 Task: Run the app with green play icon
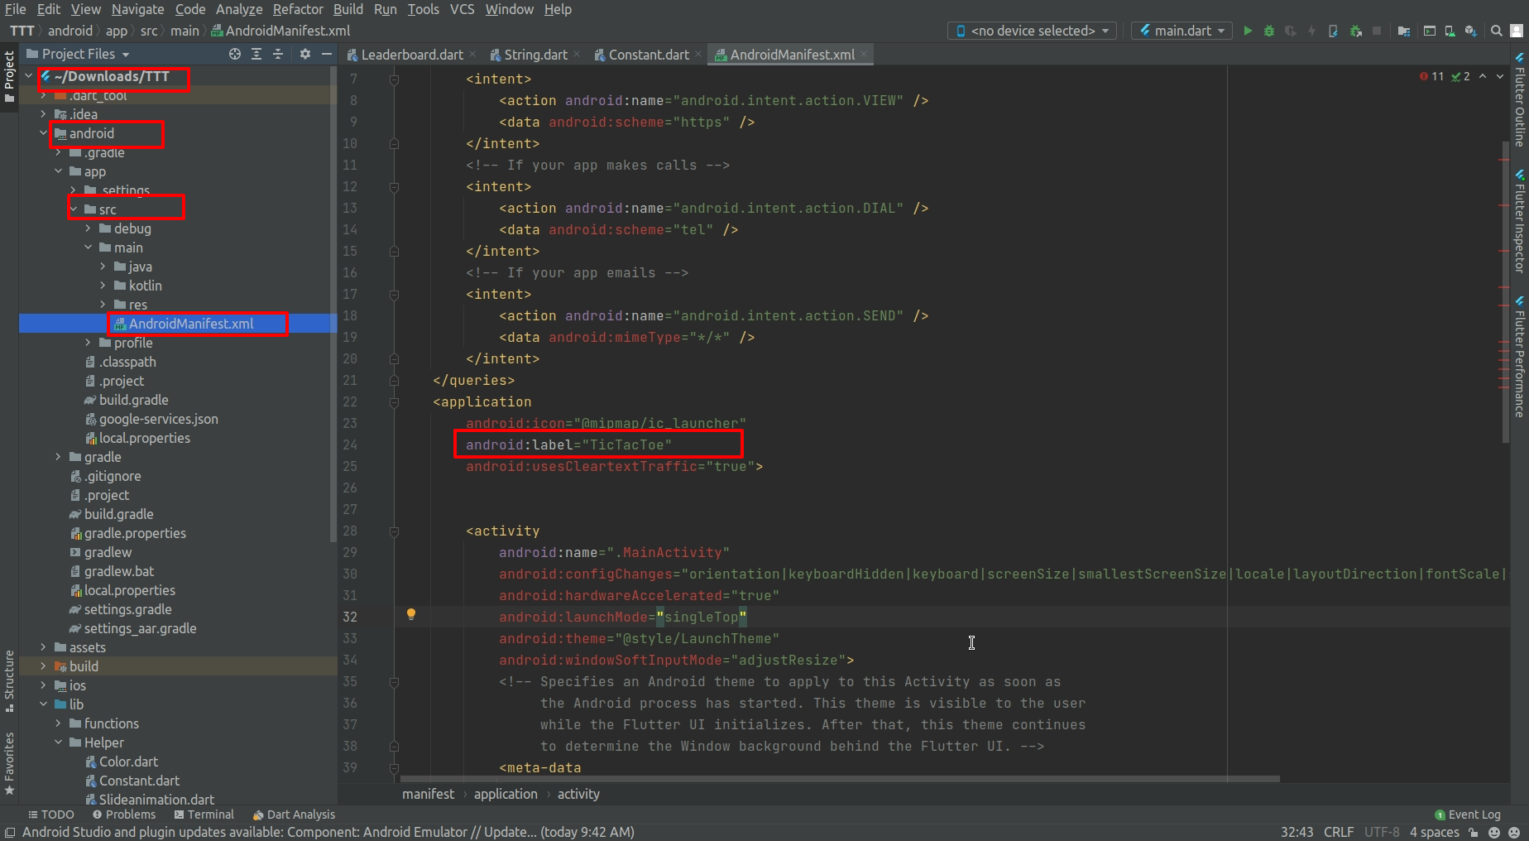pos(1248,31)
